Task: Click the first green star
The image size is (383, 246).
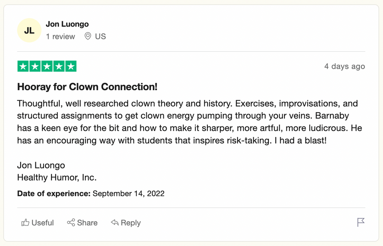Action: click(x=23, y=66)
